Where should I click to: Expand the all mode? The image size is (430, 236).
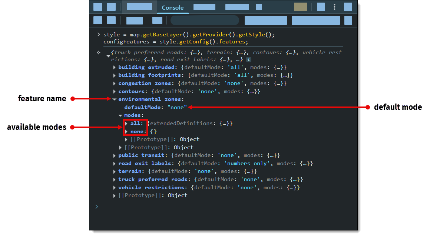pyautogui.click(x=126, y=124)
